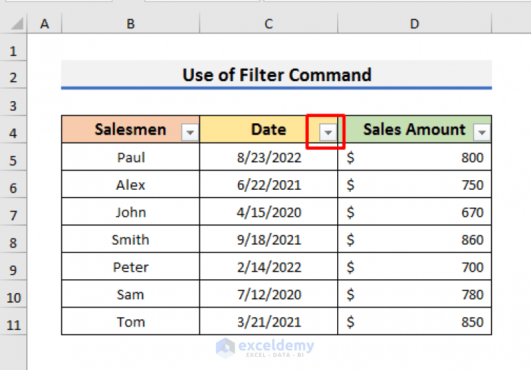The height and width of the screenshot is (370, 531).
Task: Select the date cell 3/21/2021
Action: tap(269, 321)
